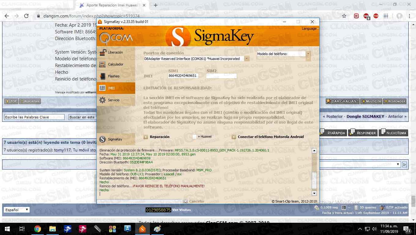Click the MULTICITA button in the forum
416x235 pixels.
pyautogui.click(x=371, y=101)
